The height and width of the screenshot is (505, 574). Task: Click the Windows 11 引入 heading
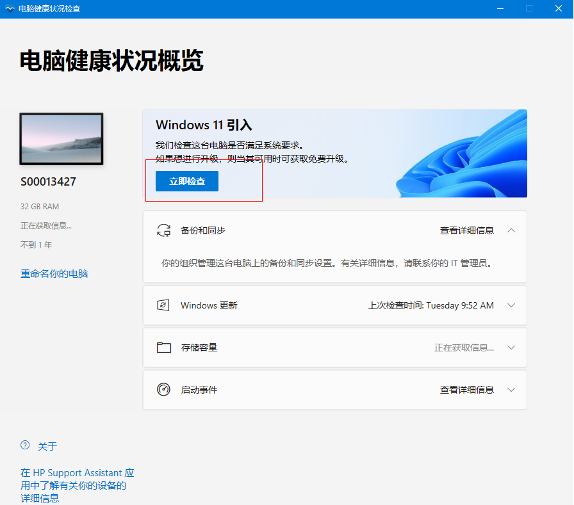[x=204, y=125]
